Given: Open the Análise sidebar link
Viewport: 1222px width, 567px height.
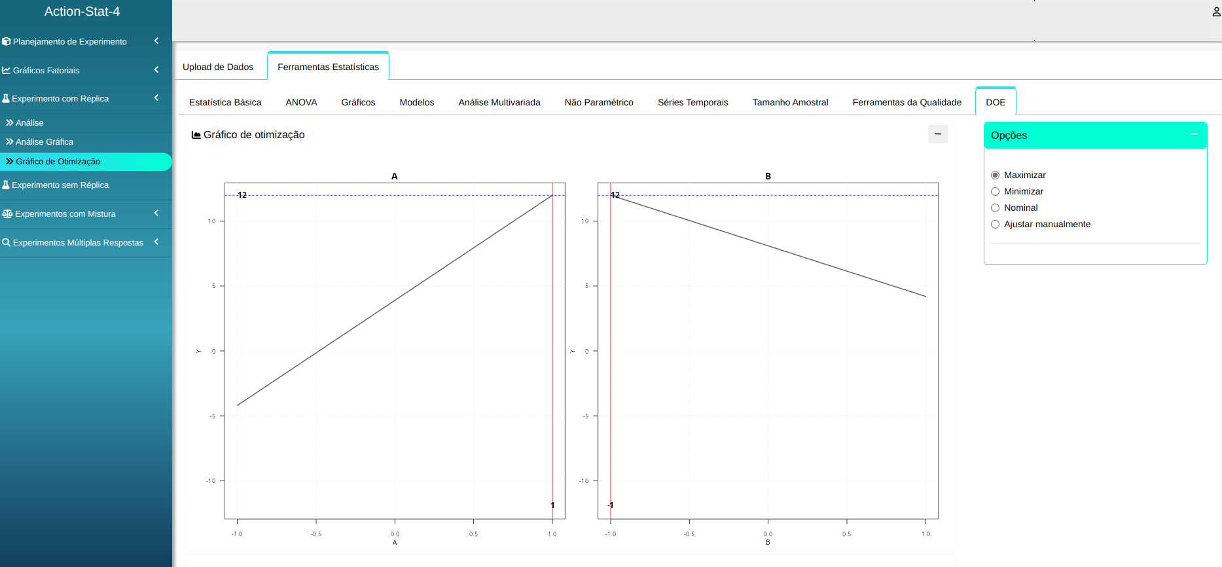Looking at the screenshot, I should 29,122.
